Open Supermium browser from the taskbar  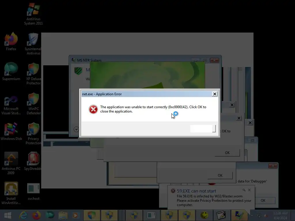[x=50, y=215]
